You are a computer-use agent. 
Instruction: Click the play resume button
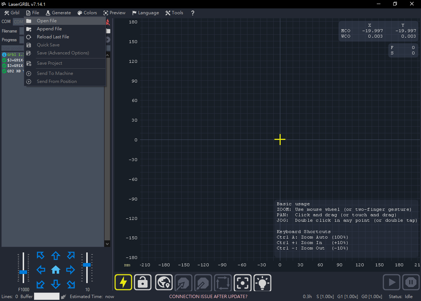[391, 282]
